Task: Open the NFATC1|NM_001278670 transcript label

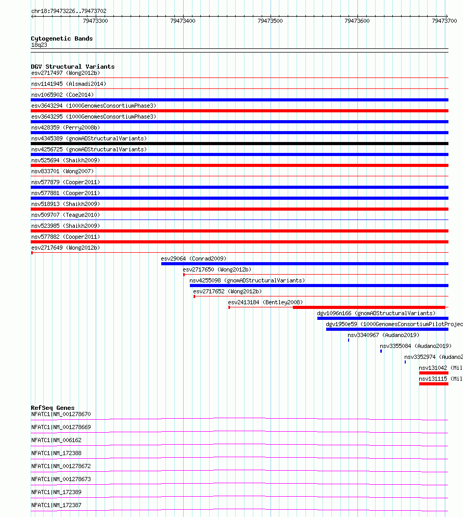Action: click(61, 414)
